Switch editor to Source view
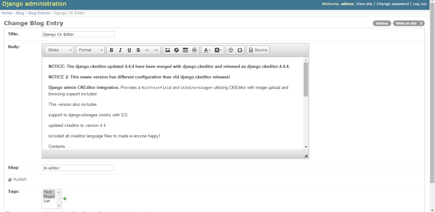The width and height of the screenshot is (435, 212). (x=258, y=50)
